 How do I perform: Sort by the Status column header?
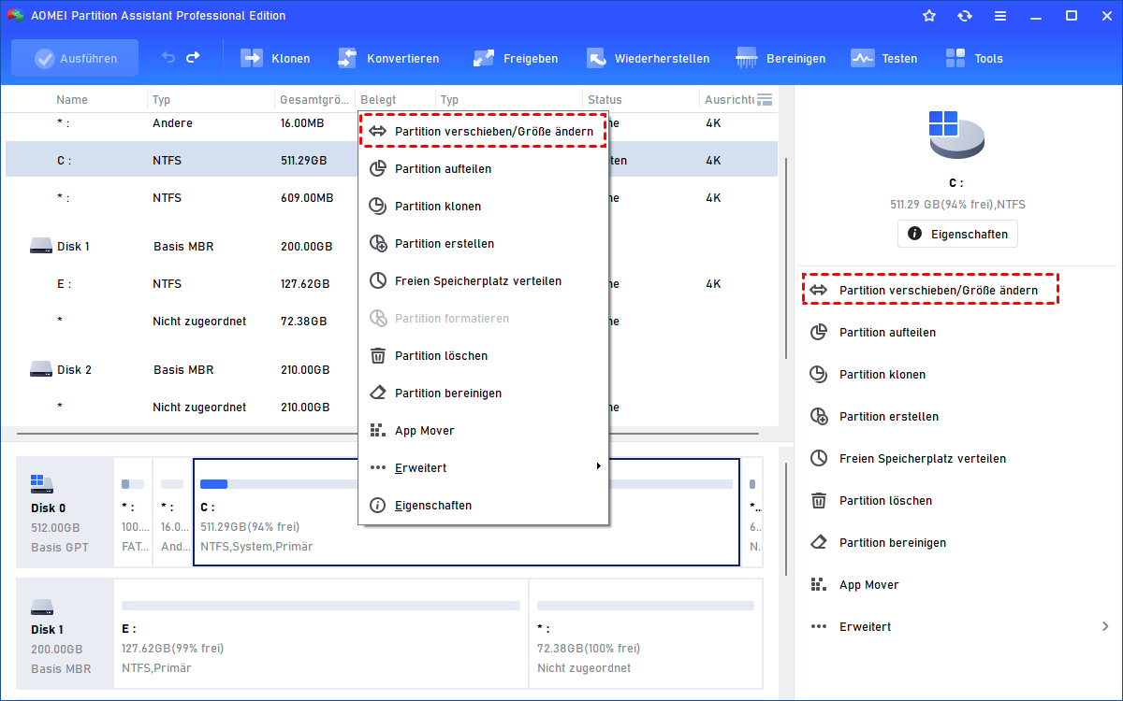tap(605, 99)
